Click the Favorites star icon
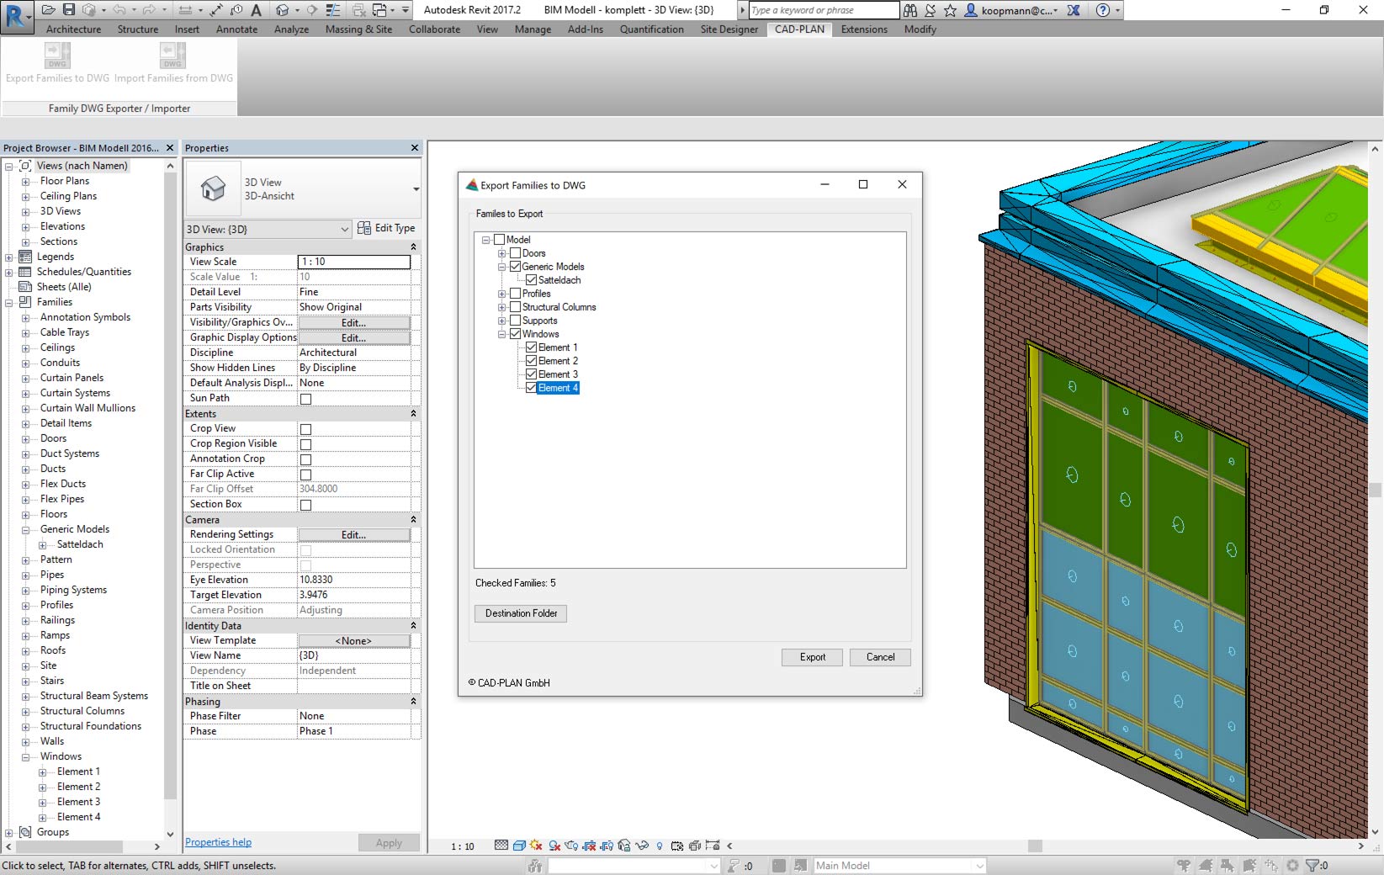The height and width of the screenshot is (875, 1384). (950, 10)
